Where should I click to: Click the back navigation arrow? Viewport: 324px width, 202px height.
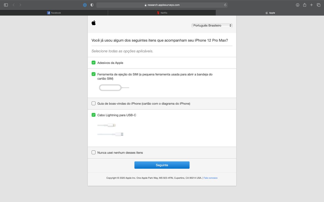(x=13, y=5)
